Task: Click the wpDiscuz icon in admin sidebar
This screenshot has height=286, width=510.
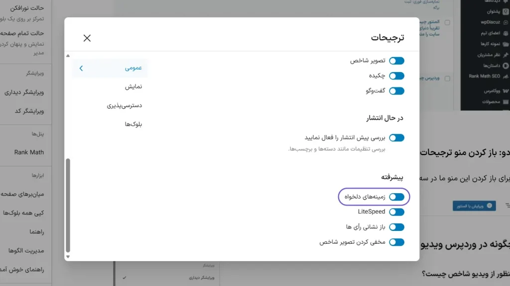Action: (x=506, y=22)
